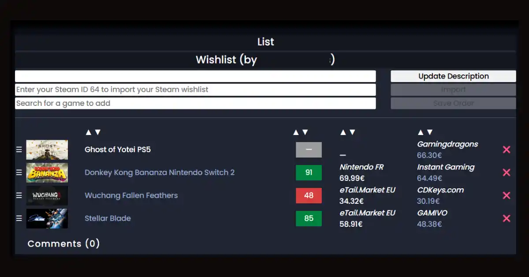Viewport: 529px width, 277px height.
Task: Select the List tab at the top
Action: (x=265, y=41)
